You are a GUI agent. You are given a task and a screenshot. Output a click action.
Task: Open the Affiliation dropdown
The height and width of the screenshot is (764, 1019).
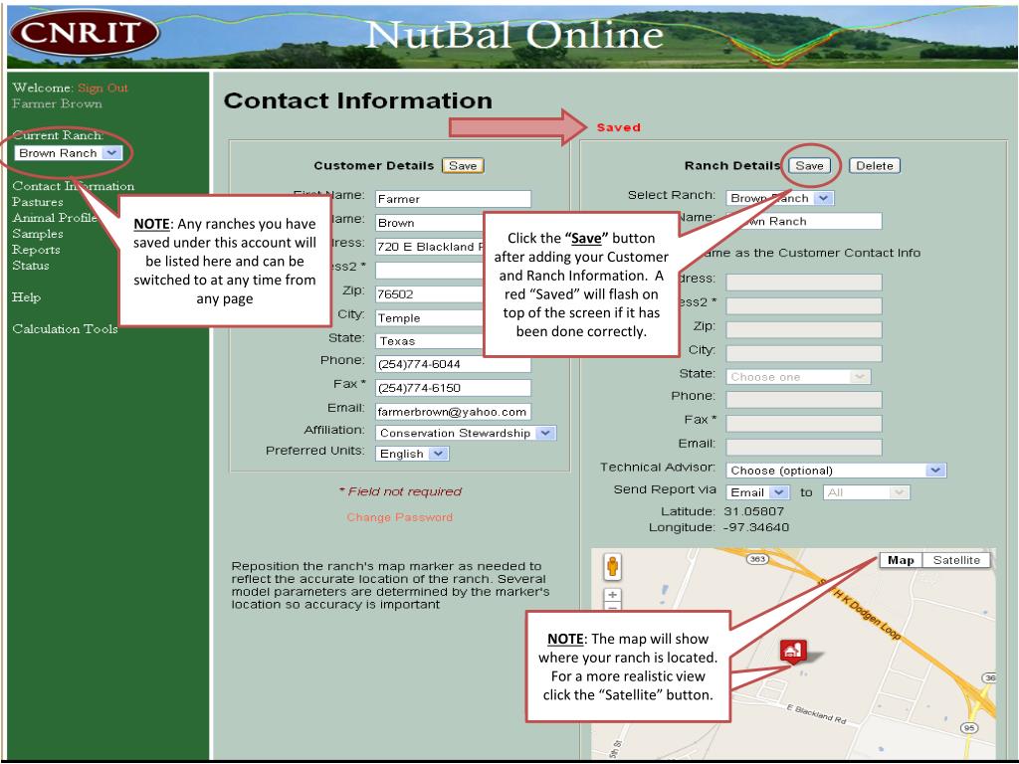pyautogui.click(x=466, y=433)
